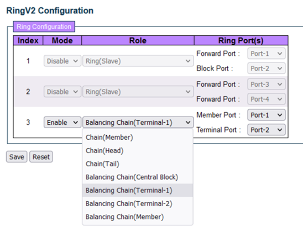Click index number 1 in the table
Screen dimensions: 303x231
pyautogui.click(x=28, y=61)
